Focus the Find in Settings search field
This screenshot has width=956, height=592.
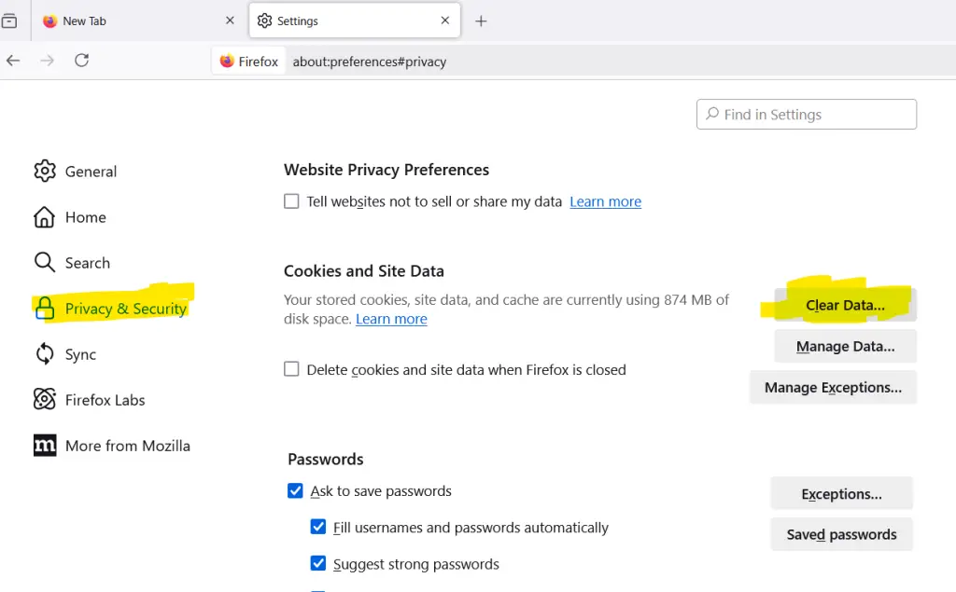[x=806, y=115]
